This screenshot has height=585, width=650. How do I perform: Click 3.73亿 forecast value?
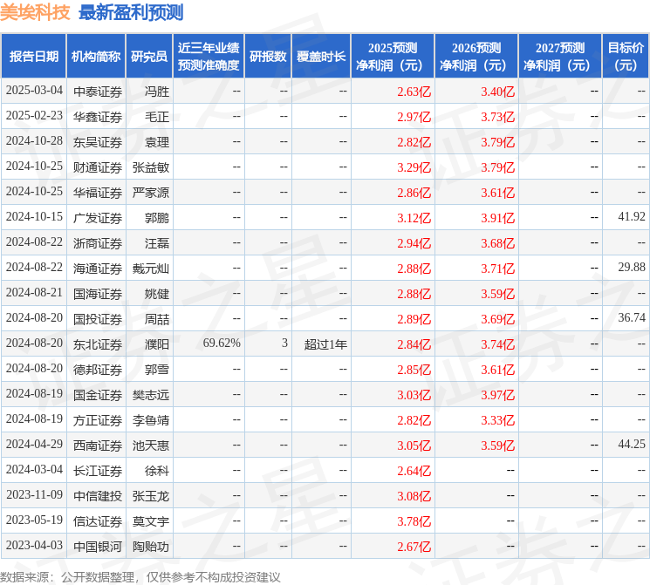498,117
